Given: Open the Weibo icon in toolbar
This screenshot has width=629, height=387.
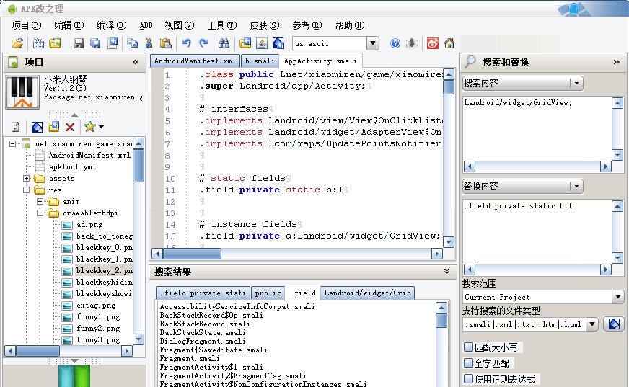Looking at the screenshot, I should (x=433, y=43).
